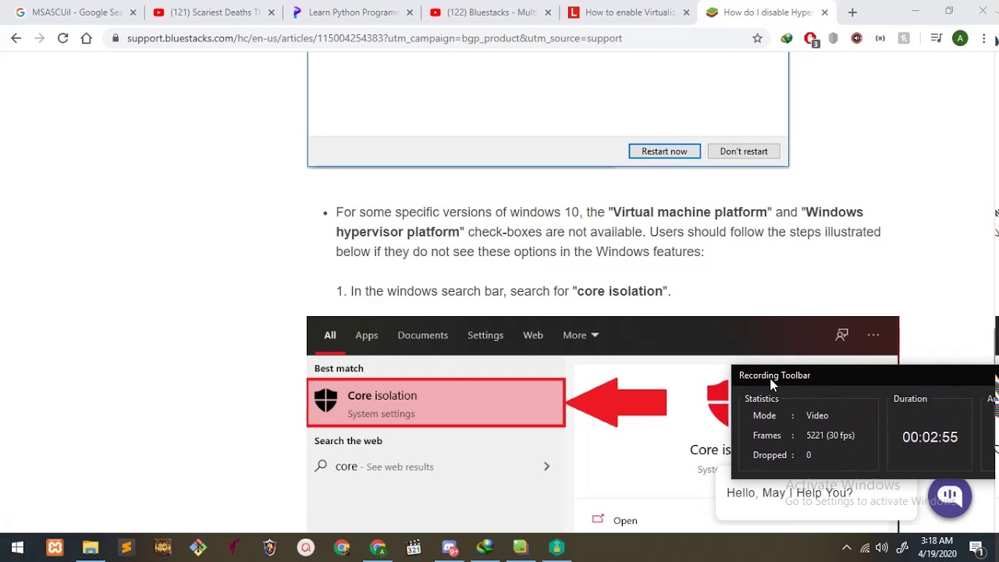The image size is (999, 562).
Task: Select the Settings search filter
Action: tap(485, 335)
